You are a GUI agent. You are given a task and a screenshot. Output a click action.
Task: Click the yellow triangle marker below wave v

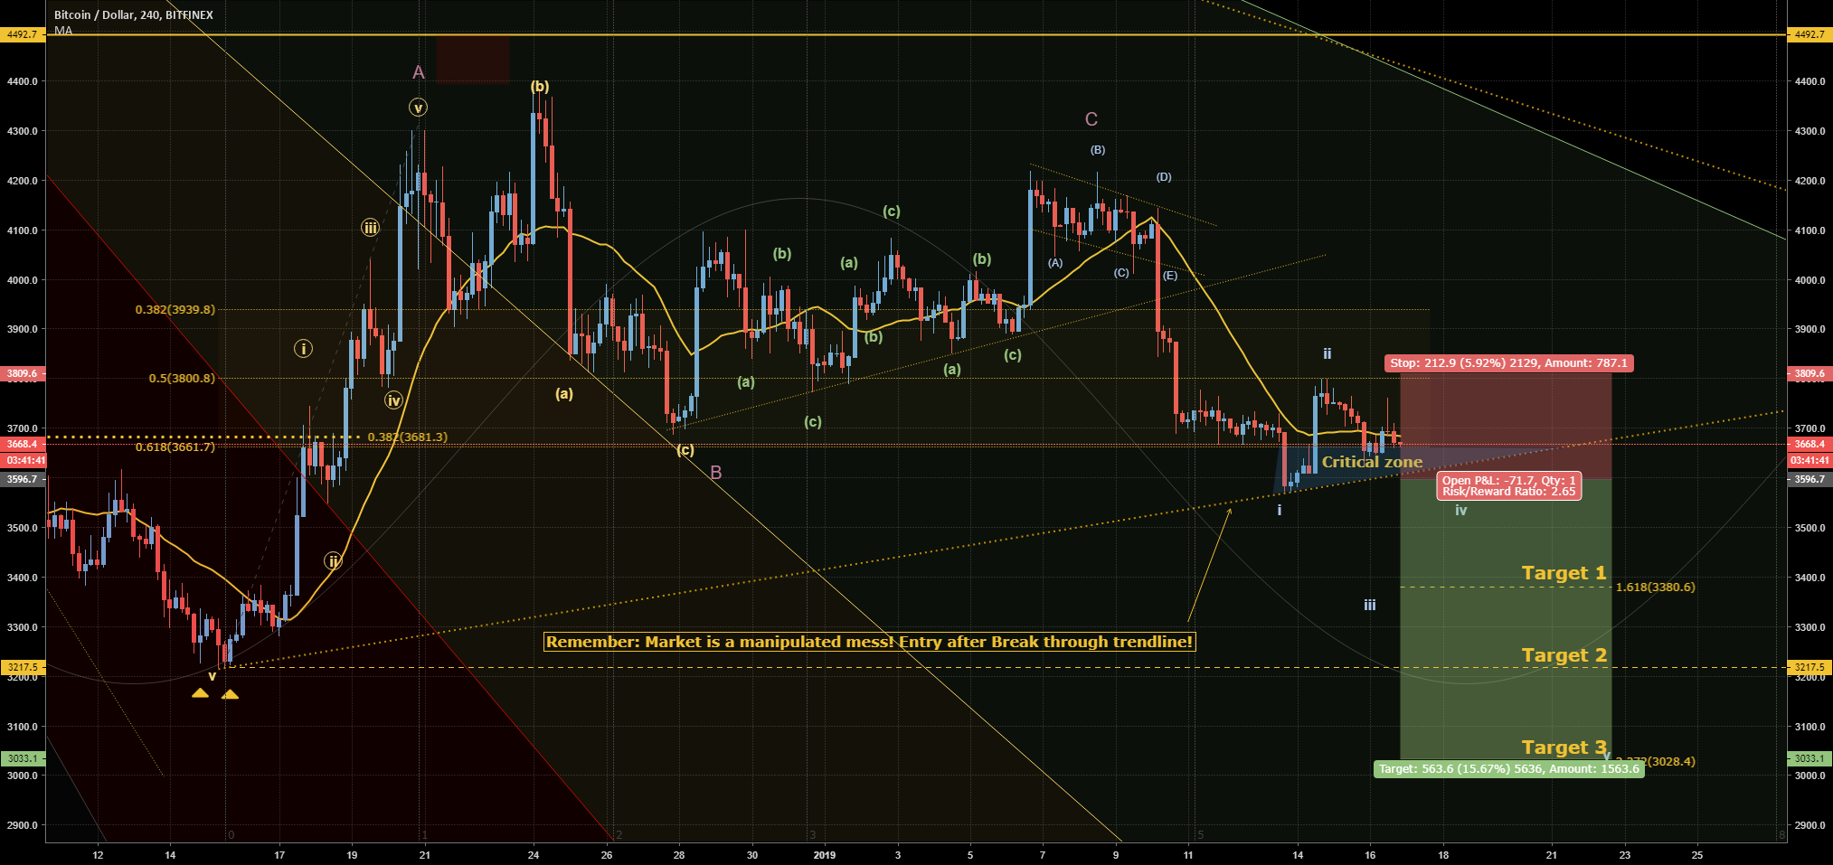pos(201,692)
